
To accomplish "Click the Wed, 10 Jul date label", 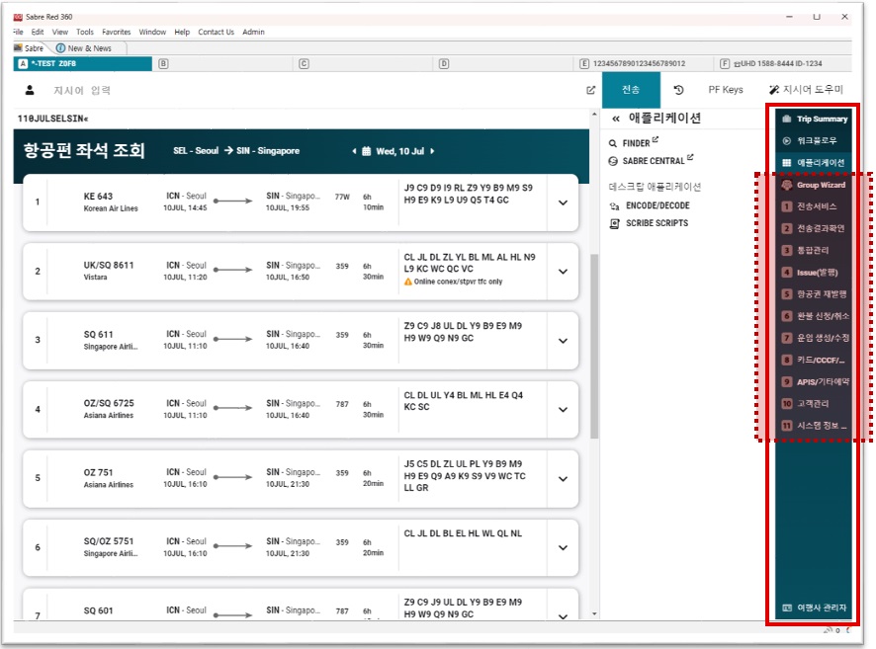I will pos(400,151).
